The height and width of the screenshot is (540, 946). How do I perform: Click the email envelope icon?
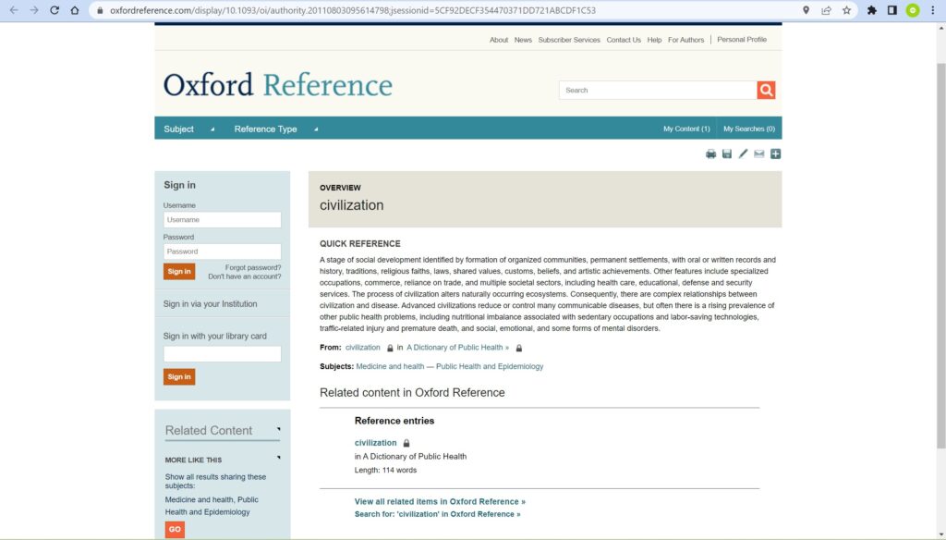[759, 153]
